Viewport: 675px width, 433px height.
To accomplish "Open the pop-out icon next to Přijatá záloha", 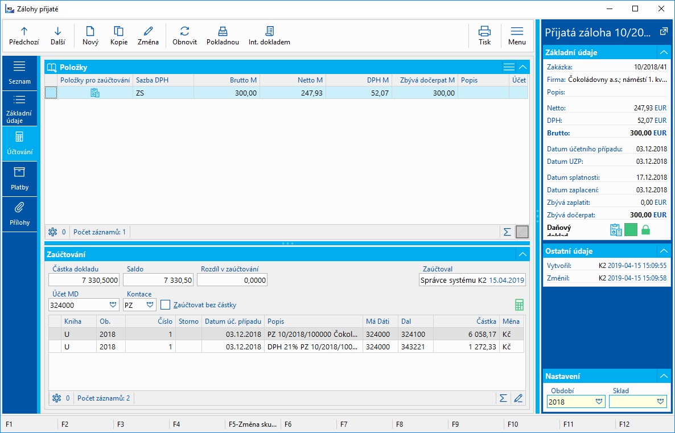I will pyautogui.click(x=663, y=32).
